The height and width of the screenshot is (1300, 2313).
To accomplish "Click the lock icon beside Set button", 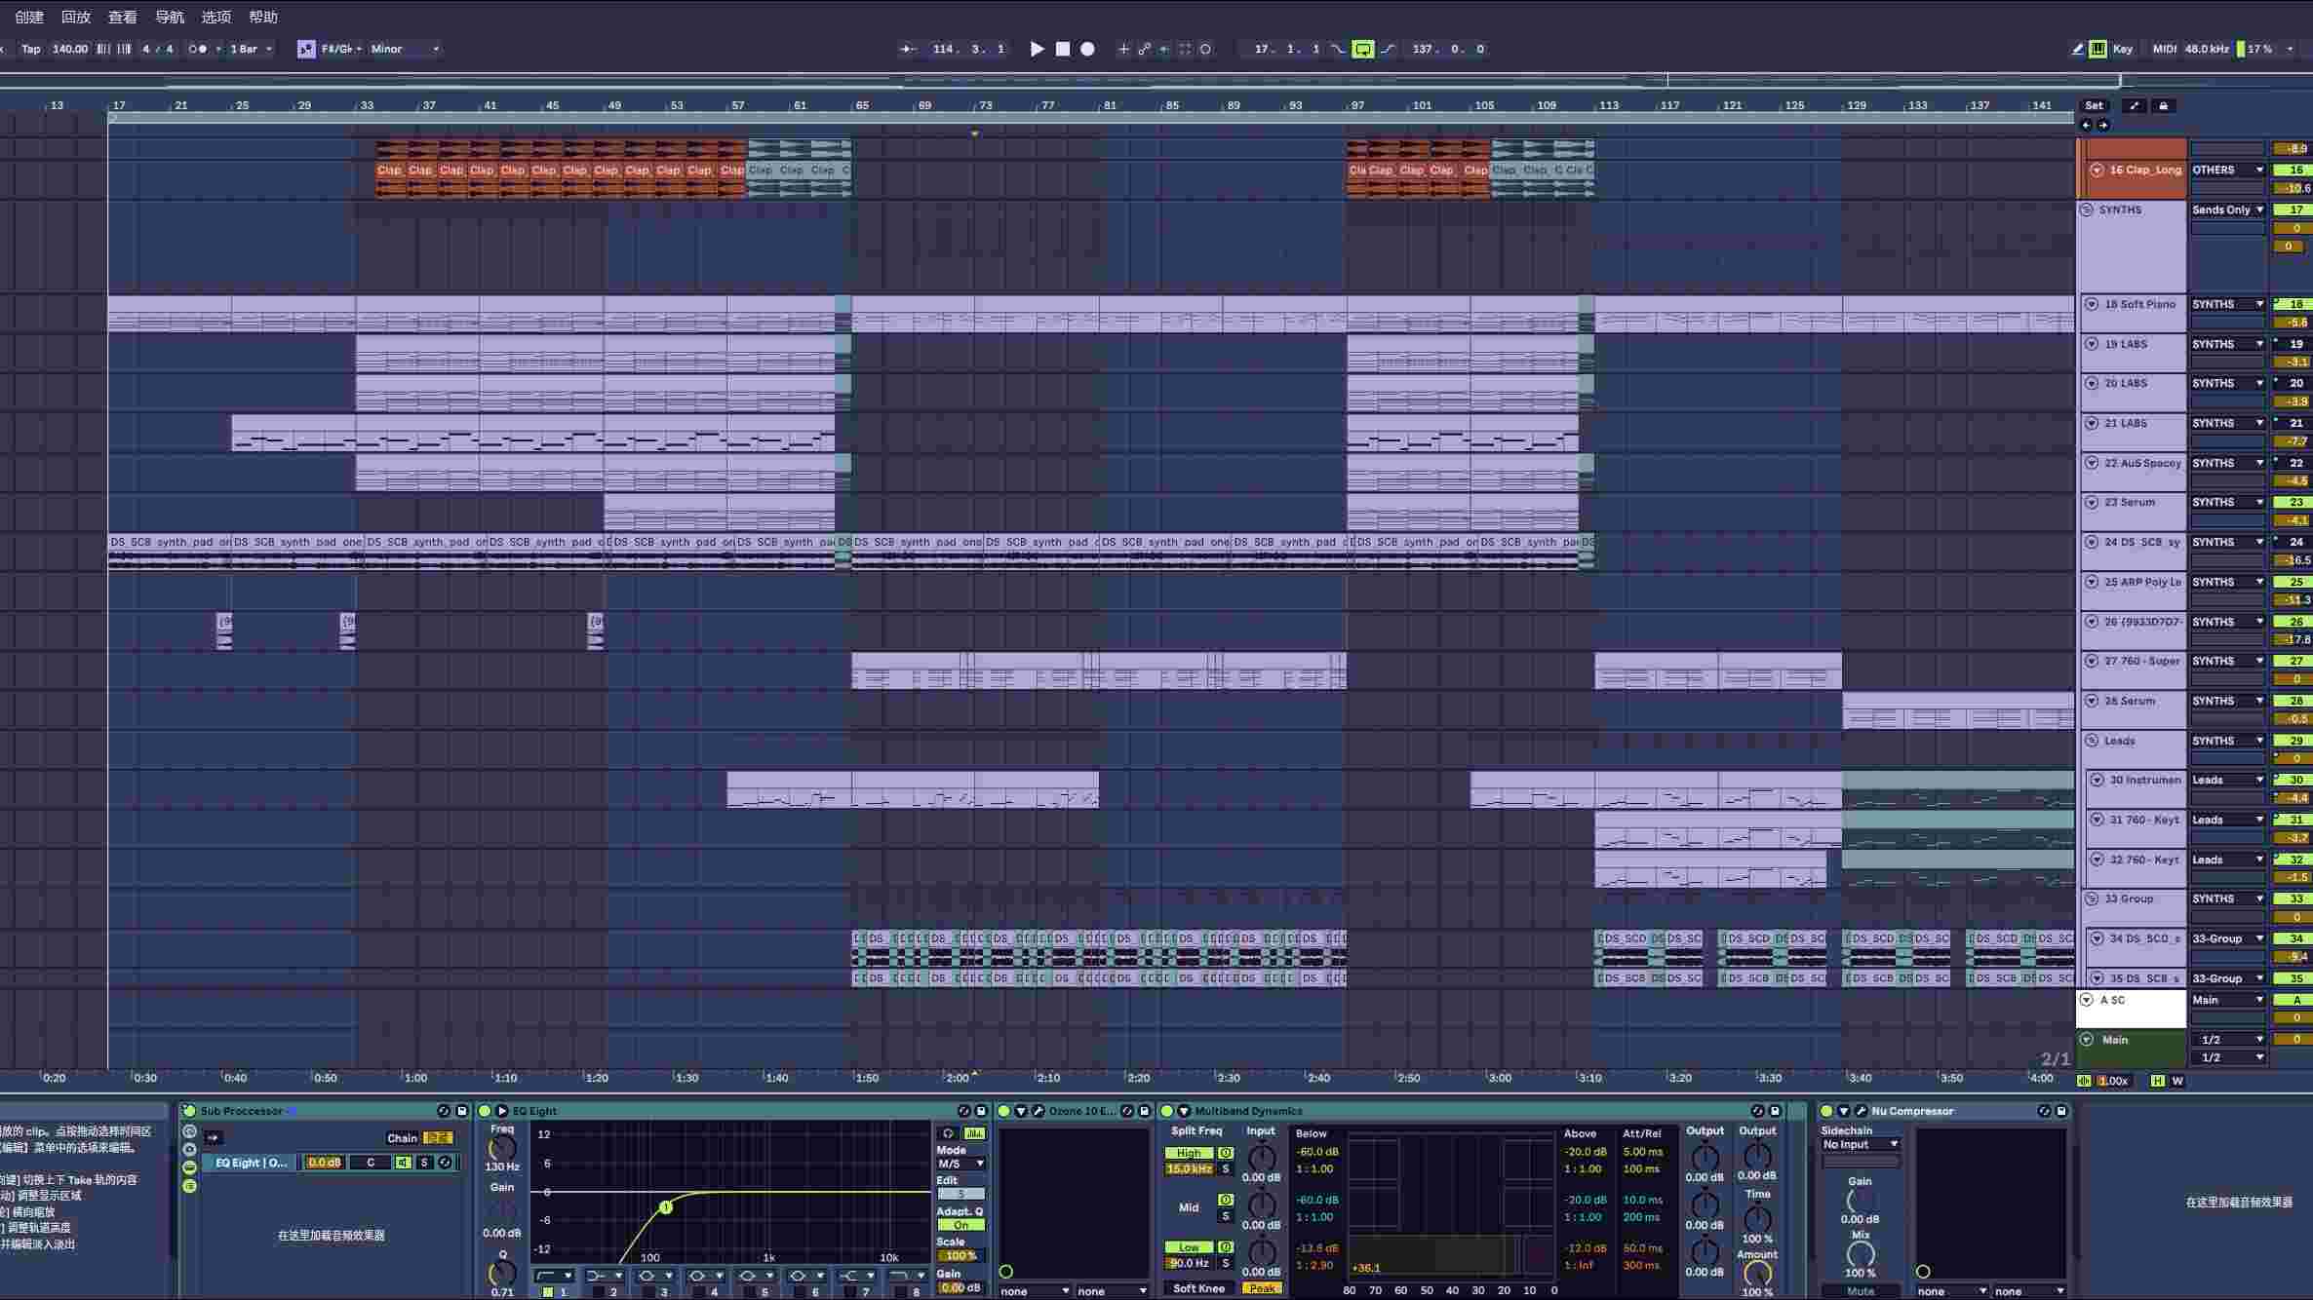I will click(x=2163, y=106).
